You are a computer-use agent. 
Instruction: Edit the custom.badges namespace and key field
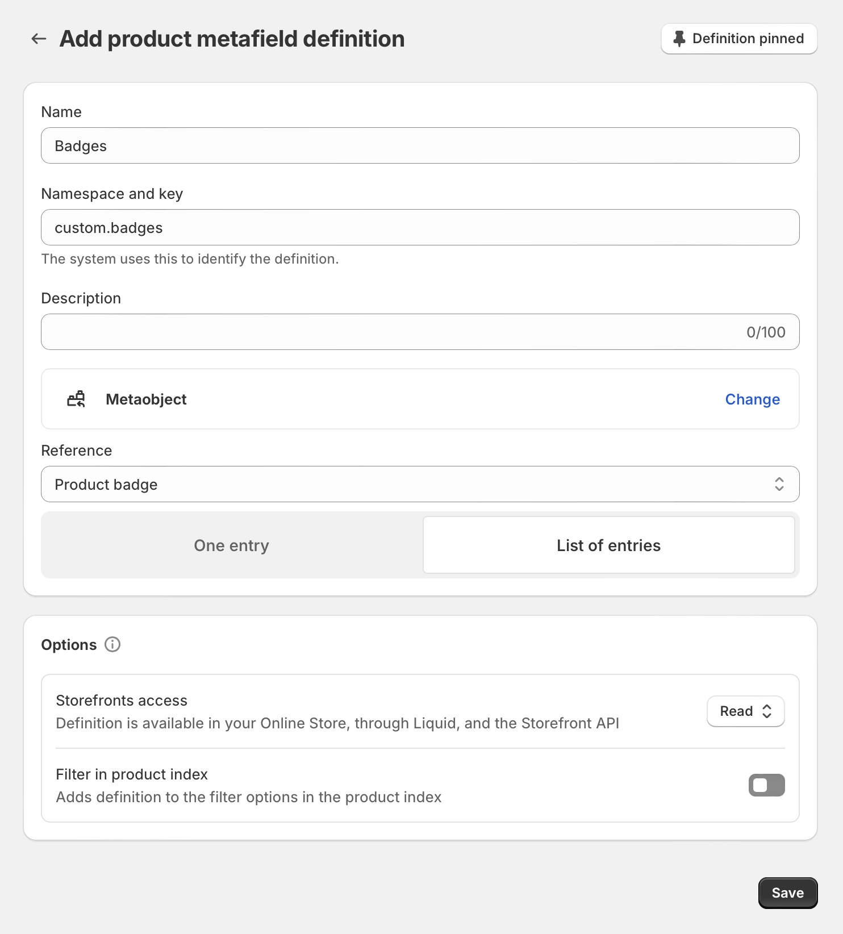[x=420, y=227]
